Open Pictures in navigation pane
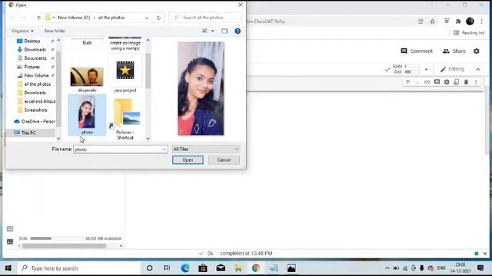 point(32,67)
